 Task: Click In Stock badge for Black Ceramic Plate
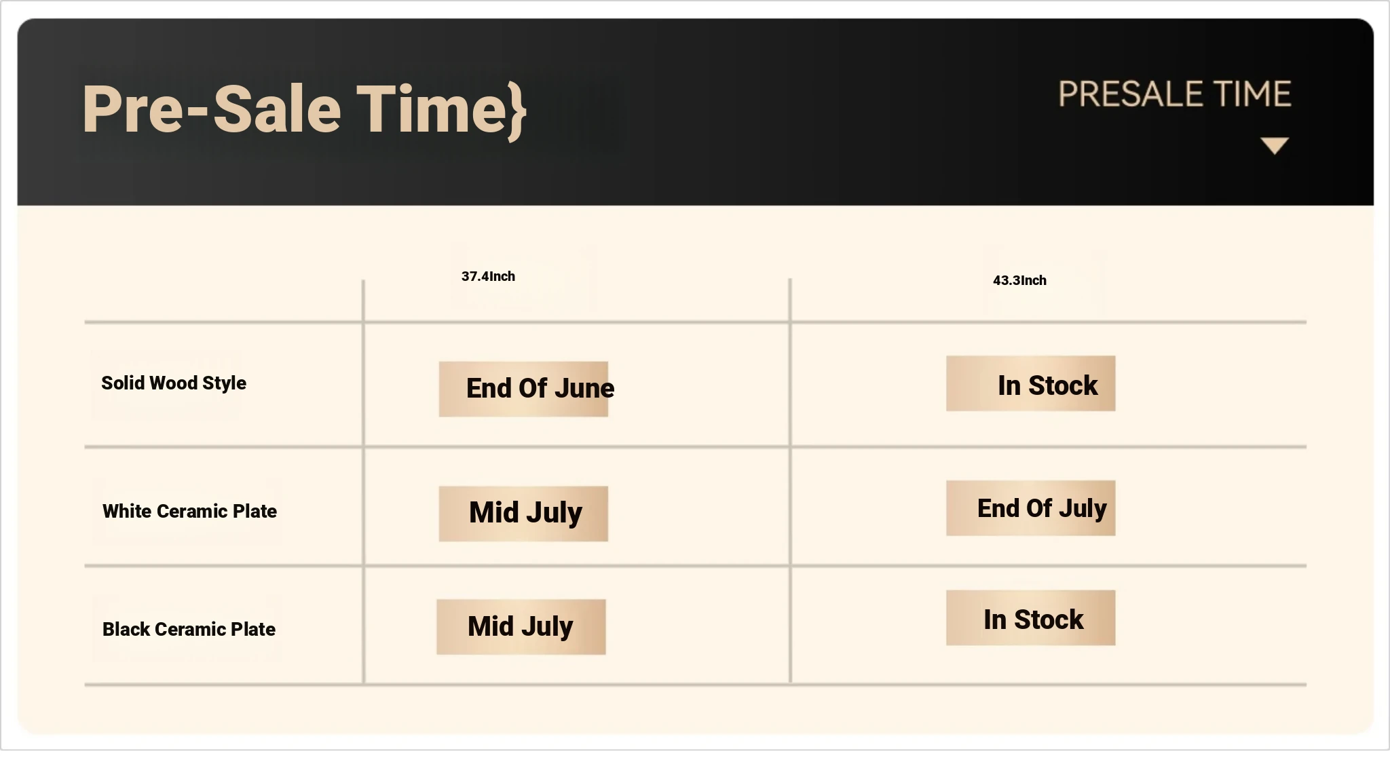1030,617
